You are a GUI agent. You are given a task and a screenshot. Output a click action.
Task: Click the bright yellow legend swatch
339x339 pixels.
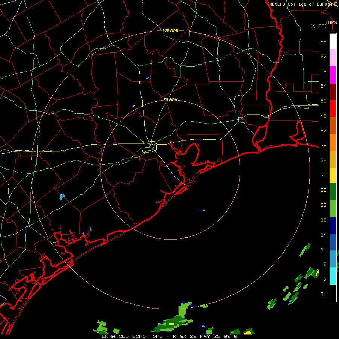(333, 175)
